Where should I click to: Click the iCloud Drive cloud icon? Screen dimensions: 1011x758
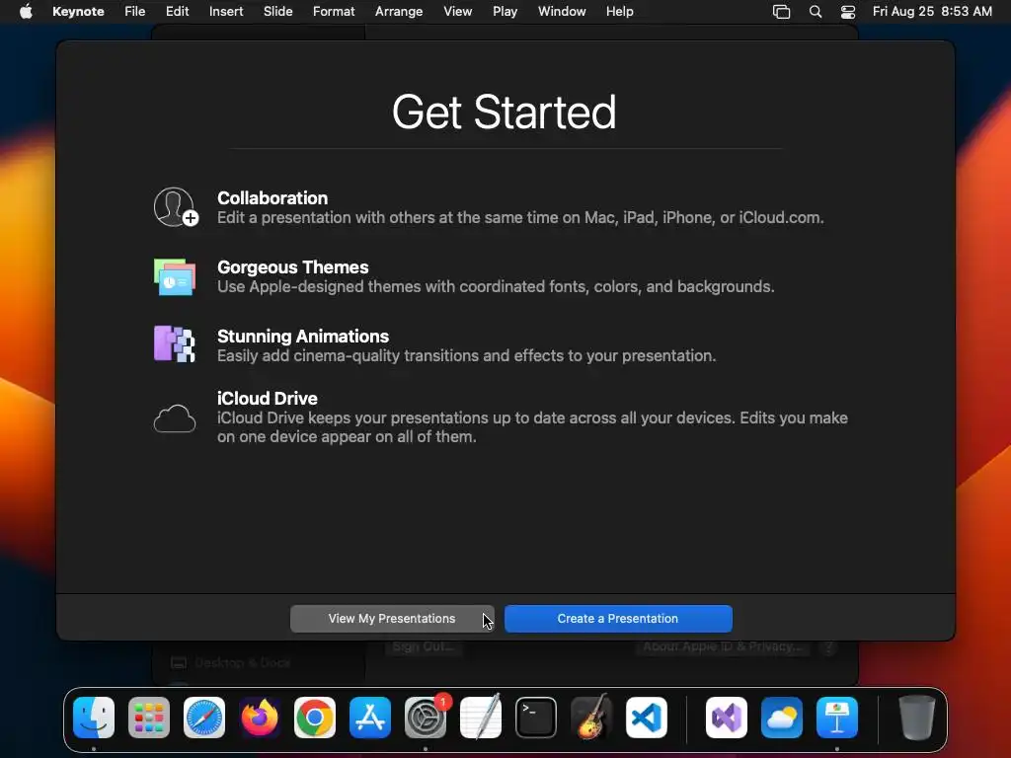tap(175, 418)
